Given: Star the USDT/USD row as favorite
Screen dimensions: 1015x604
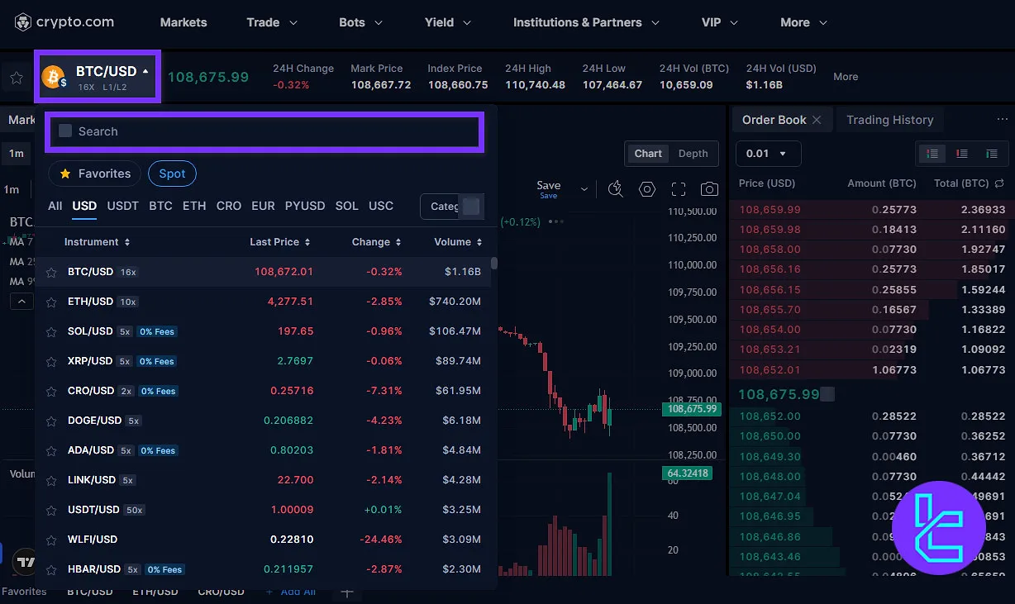Looking at the screenshot, I should tap(51, 510).
